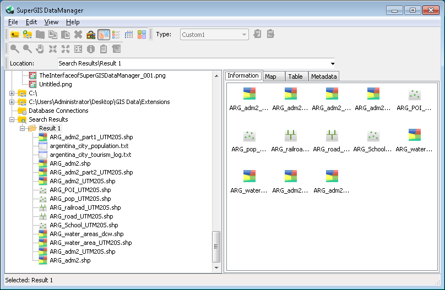Select the second magnifier zoom tool
Viewport: 445px width, 290px height.
pos(27,49)
